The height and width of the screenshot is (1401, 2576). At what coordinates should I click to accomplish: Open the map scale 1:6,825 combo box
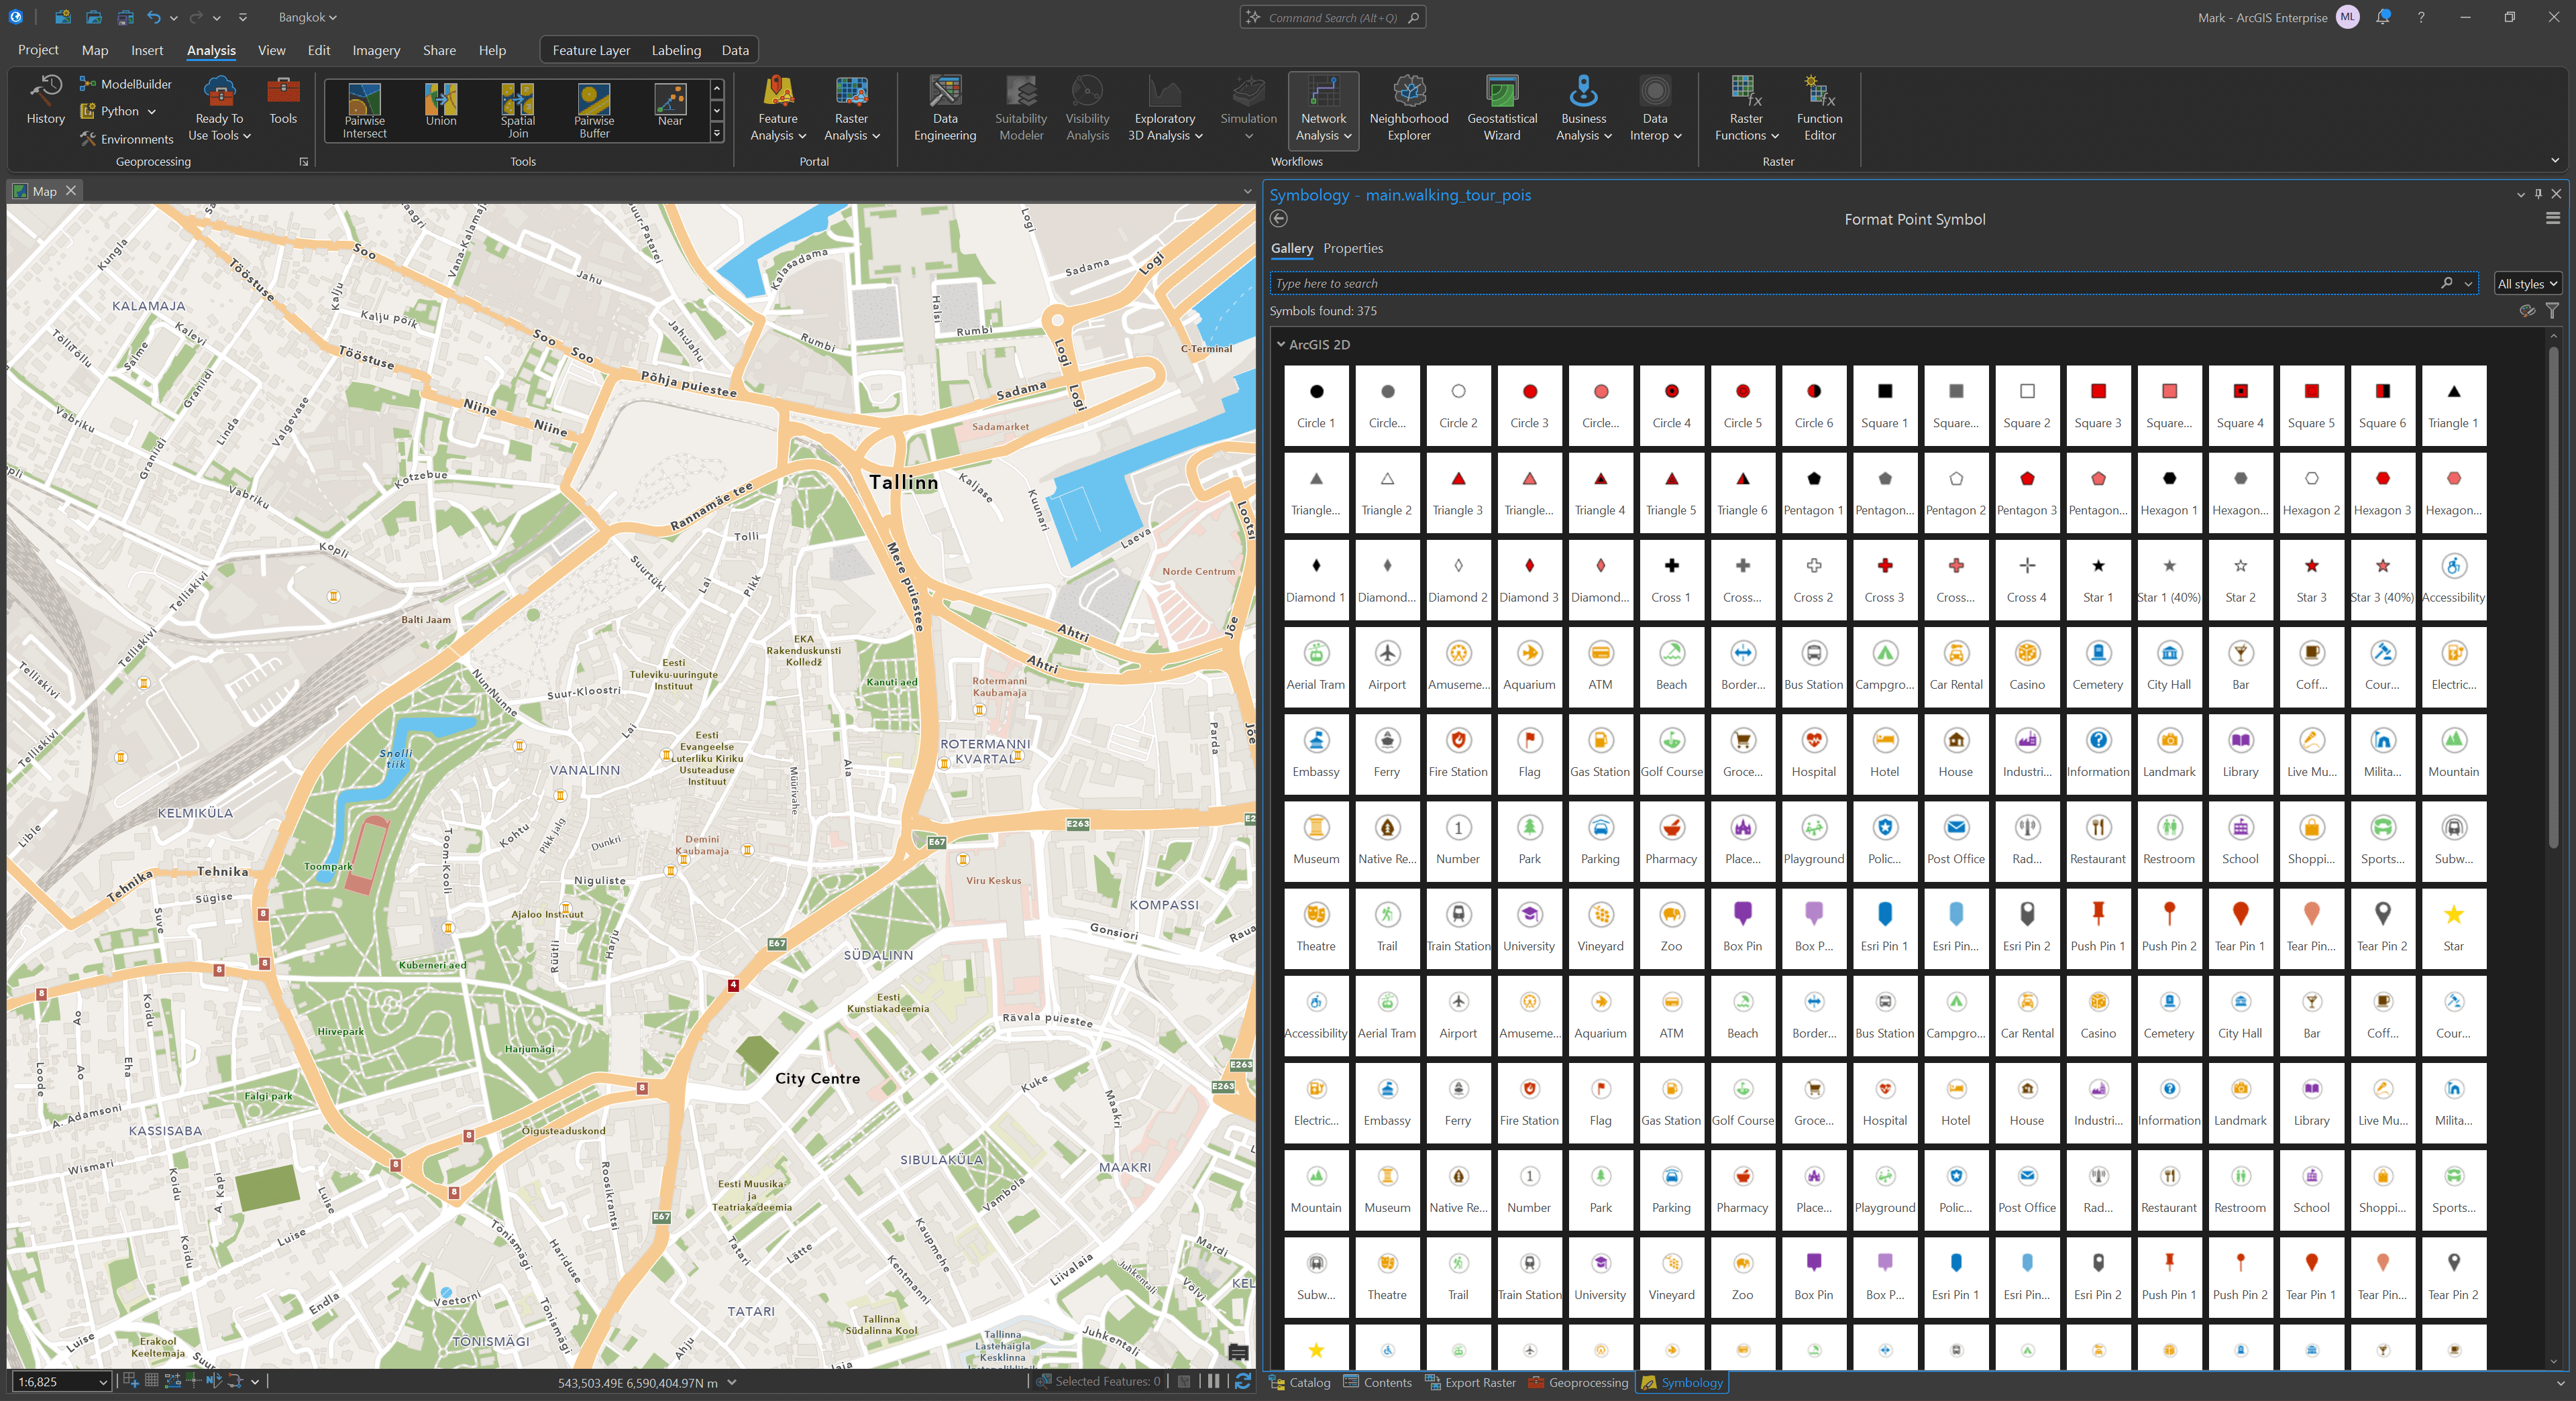60,1381
